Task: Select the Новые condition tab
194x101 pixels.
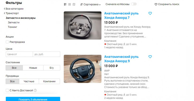Action: [33, 68]
